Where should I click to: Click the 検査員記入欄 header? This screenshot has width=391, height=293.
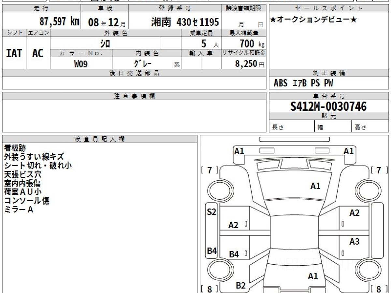[100, 139]
